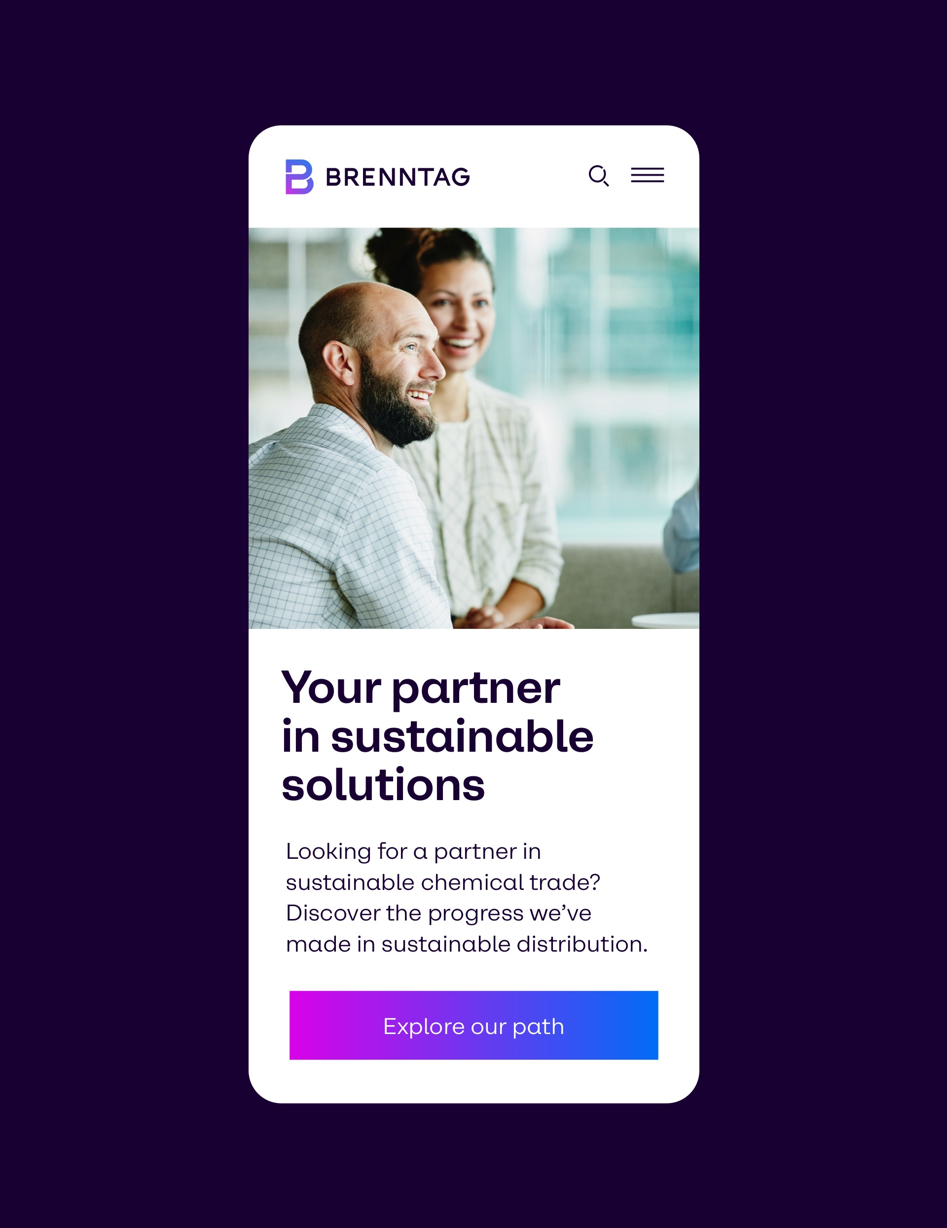Click the Explore our path button

coord(474,1025)
